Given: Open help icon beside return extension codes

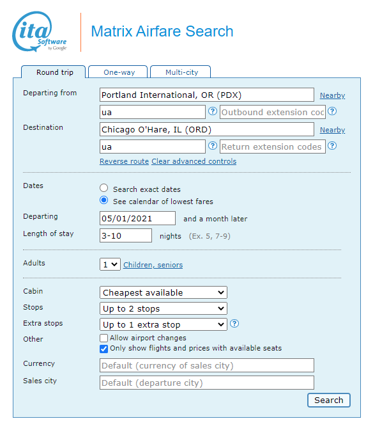Looking at the screenshot, I should [332, 146].
